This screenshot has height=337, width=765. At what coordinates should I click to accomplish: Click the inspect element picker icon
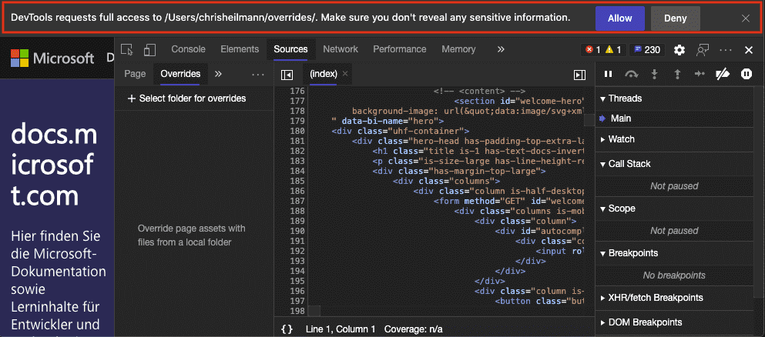(x=128, y=49)
